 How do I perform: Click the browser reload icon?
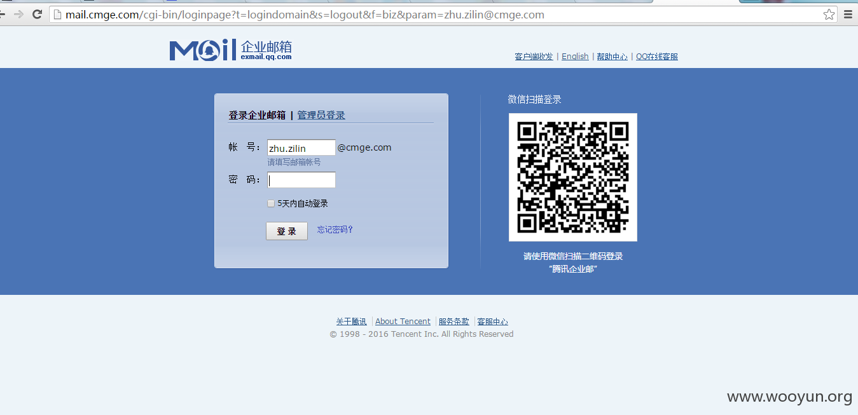(x=37, y=14)
